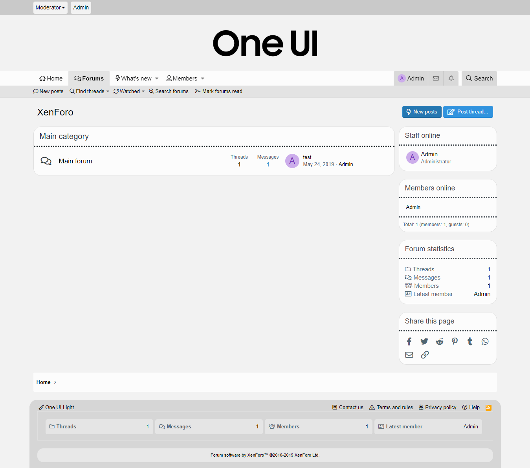This screenshot has width=530, height=468.
Task: Share the page through WhatsApp
Action: click(485, 342)
